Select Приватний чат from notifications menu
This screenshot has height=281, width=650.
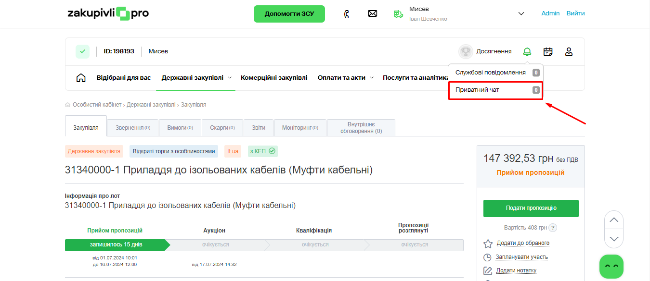tap(495, 90)
